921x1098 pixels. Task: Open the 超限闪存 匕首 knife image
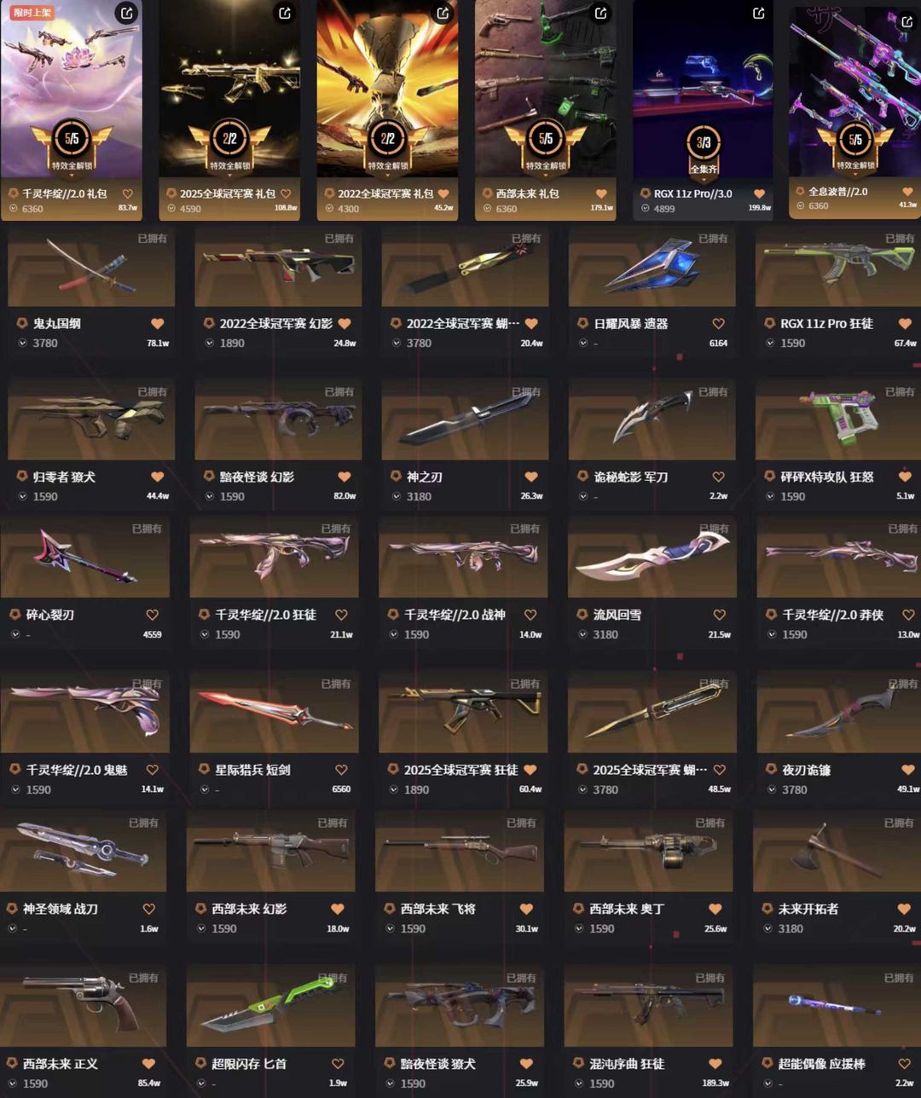click(271, 1006)
